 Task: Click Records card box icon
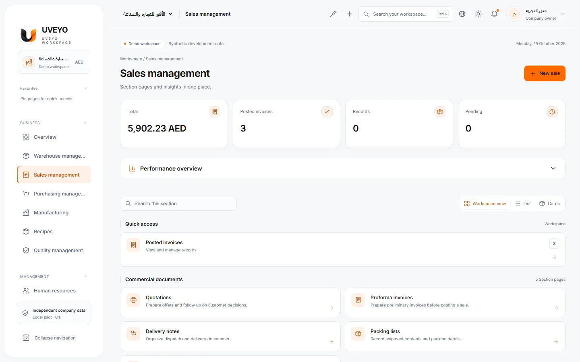[x=440, y=112]
